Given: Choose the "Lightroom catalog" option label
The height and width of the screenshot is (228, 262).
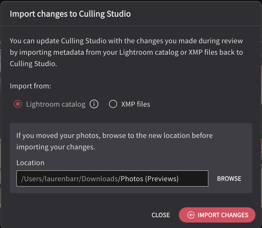Looking at the screenshot, I should tap(56, 104).
